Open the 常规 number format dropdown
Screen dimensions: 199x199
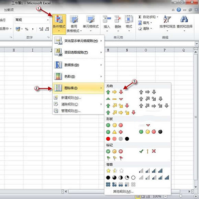pyautogui.click(x=48, y=20)
